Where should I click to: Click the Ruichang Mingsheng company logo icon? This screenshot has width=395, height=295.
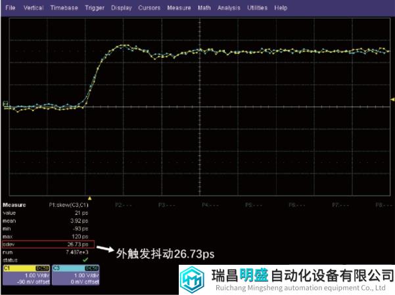coord(196,280)
